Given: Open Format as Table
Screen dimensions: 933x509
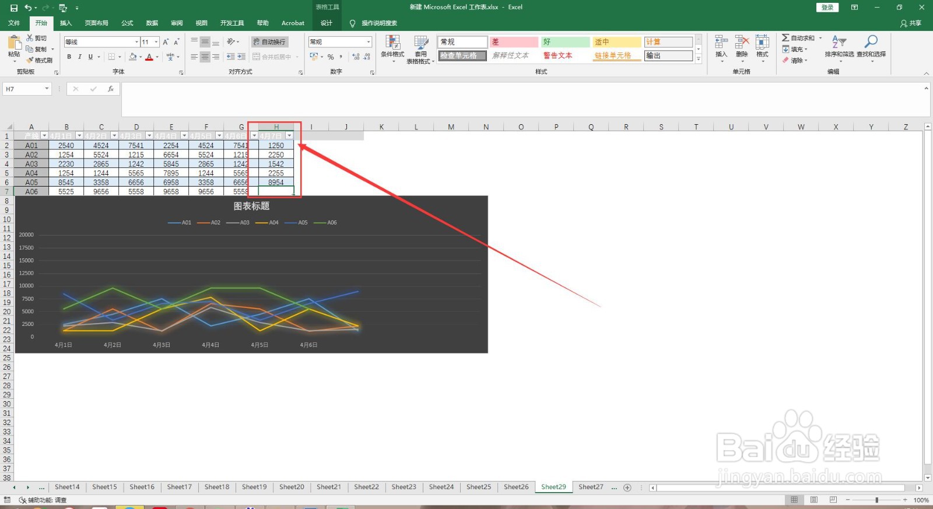Looking at the screenshot, I should 420,49.
